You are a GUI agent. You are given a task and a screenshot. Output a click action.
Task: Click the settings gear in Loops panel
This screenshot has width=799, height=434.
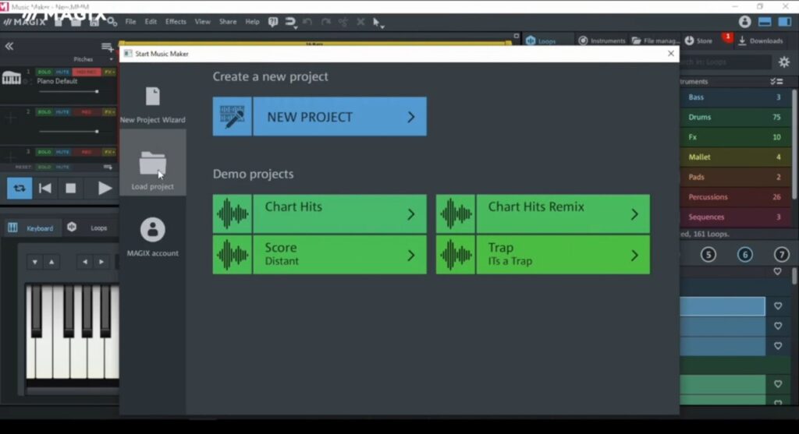tap(783, 62)
